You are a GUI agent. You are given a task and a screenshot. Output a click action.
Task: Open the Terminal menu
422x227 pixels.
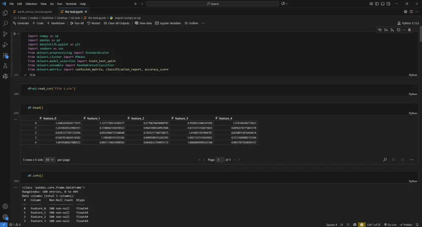pyautogui.click(x=71, y=4)
